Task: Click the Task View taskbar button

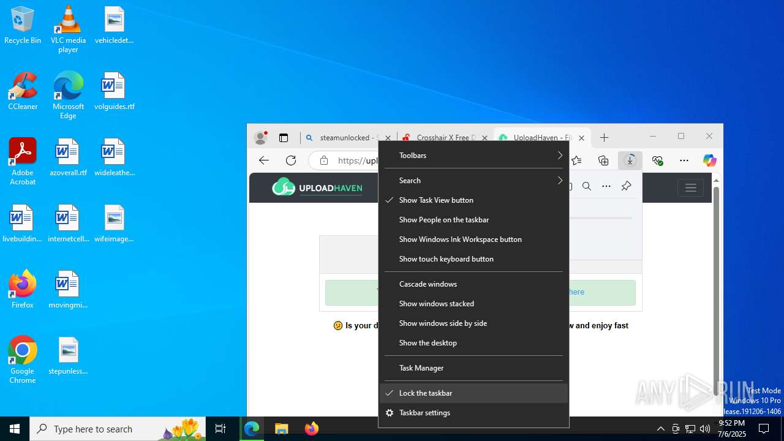Action: (221, 429)
